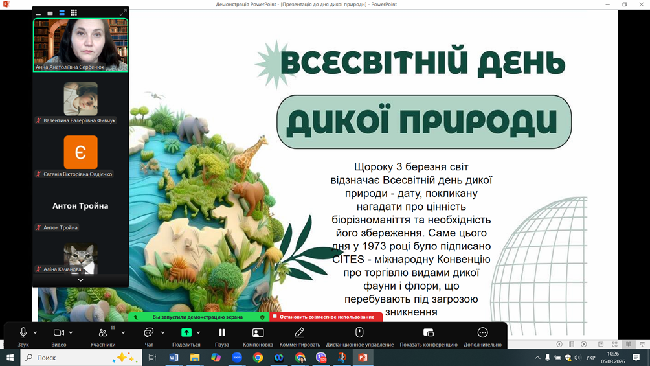Mute microphone with the Звук button
650x366 pixels.
pos(23,337)
